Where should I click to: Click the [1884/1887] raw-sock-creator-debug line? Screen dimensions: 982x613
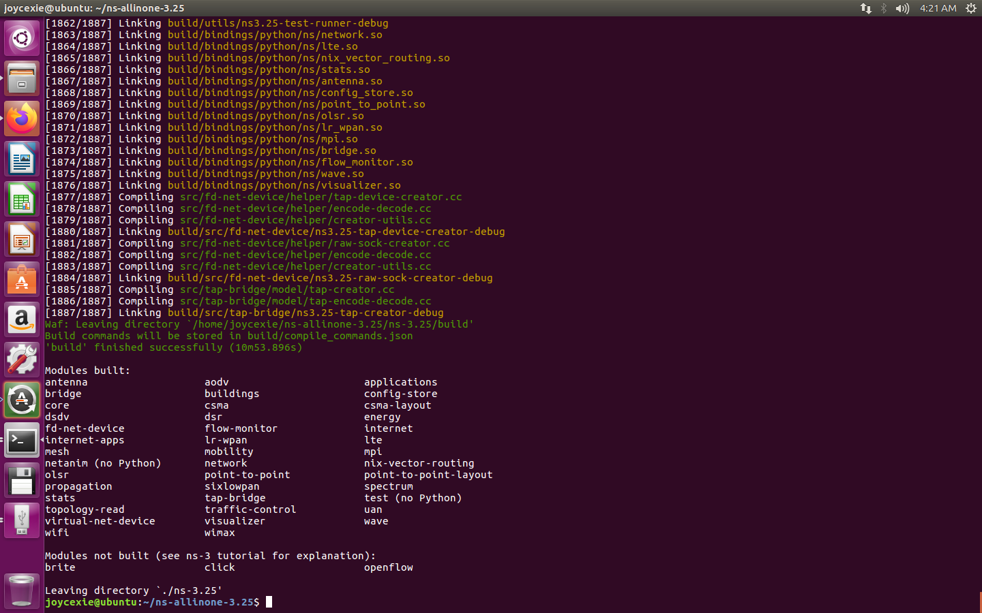tap(269, 278)
